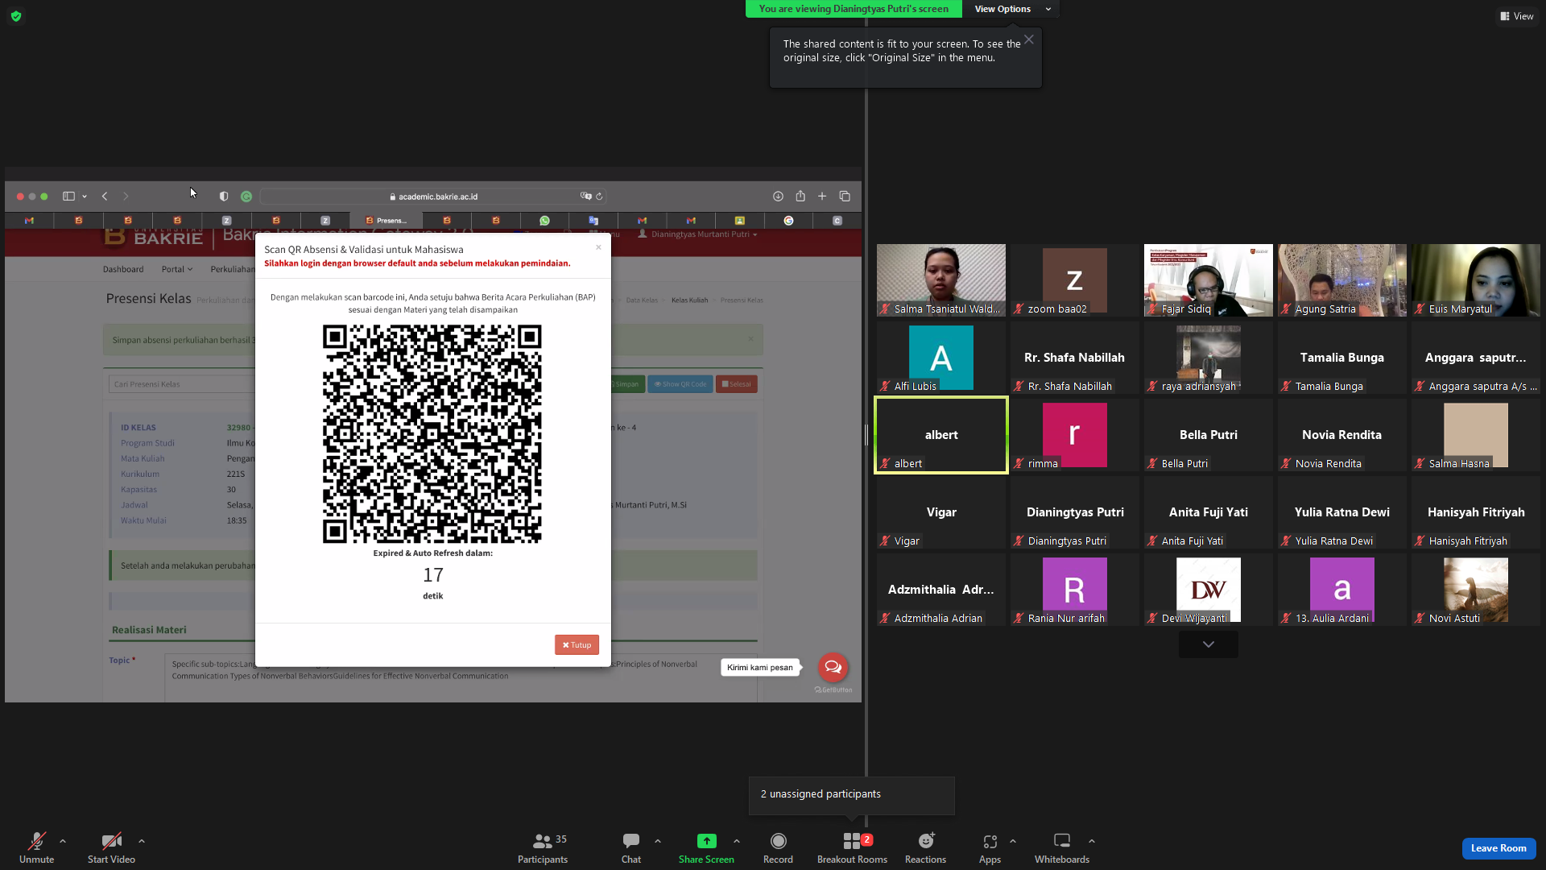Dismiss the green success alert
This screenshot has width=1546, height=870.
(x=750, y=339)
